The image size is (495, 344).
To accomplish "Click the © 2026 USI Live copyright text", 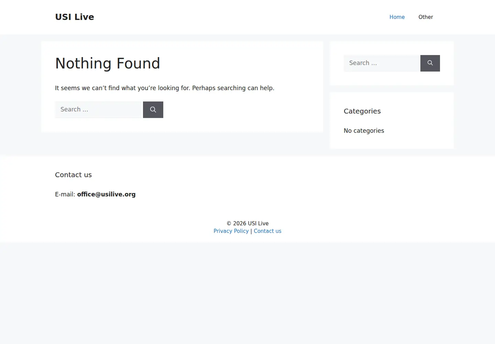I will click(247, 224).
